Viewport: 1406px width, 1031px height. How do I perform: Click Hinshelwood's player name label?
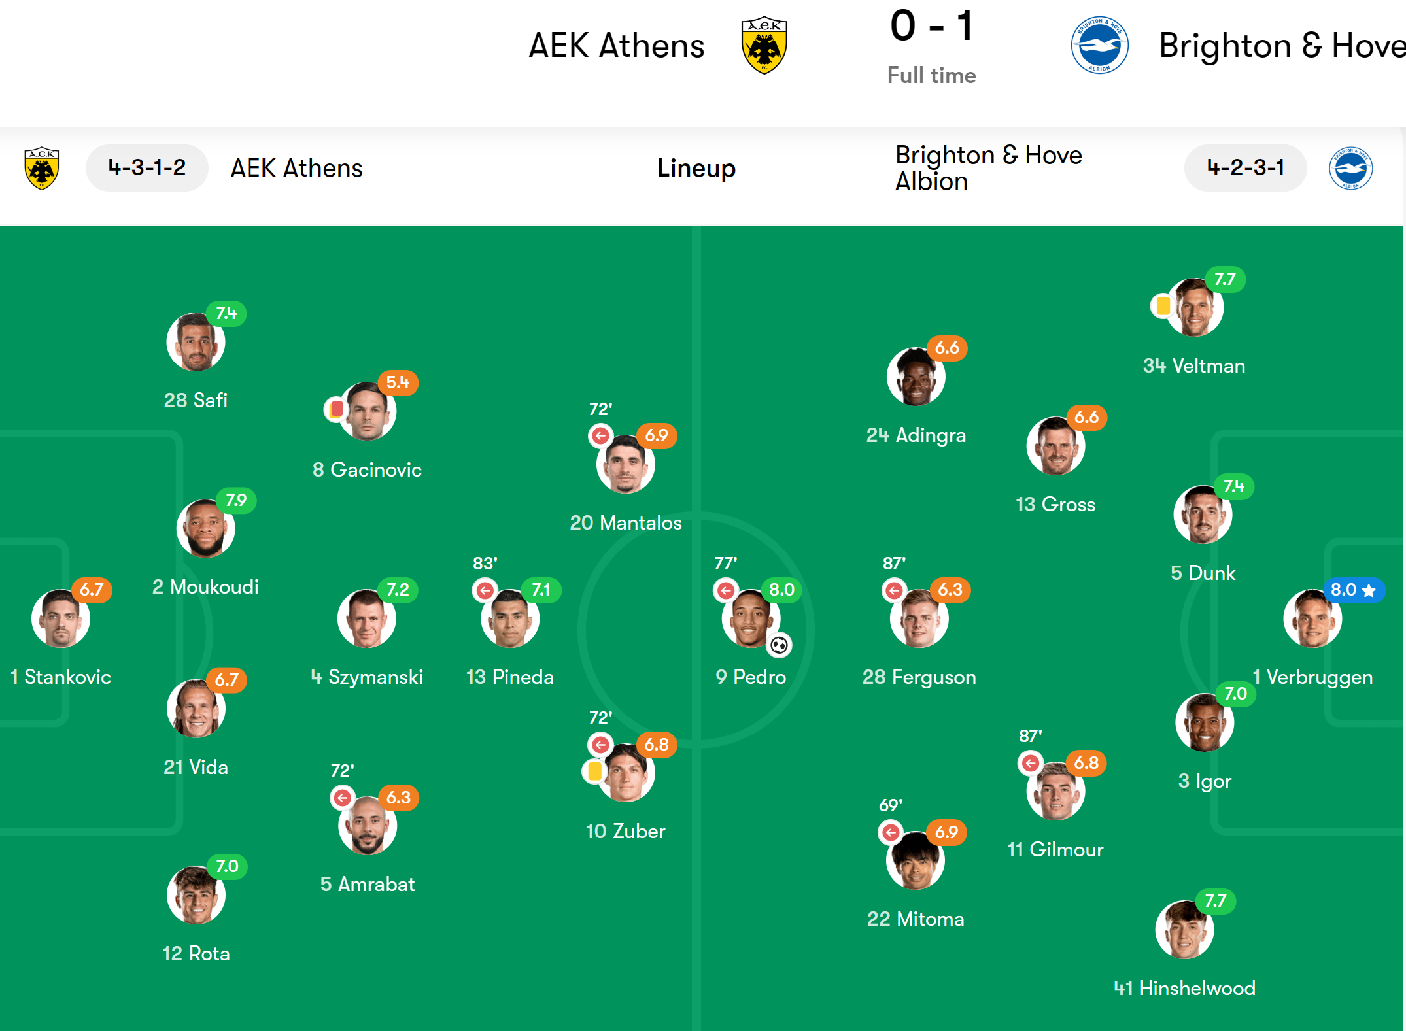pos(1184,988)
